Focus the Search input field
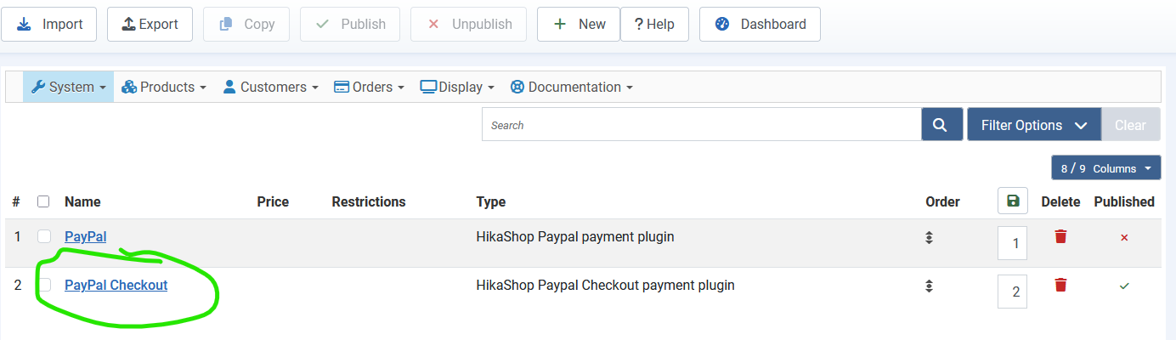The height and width of the screenshot is (340, 1176). [x=702, y=125]
